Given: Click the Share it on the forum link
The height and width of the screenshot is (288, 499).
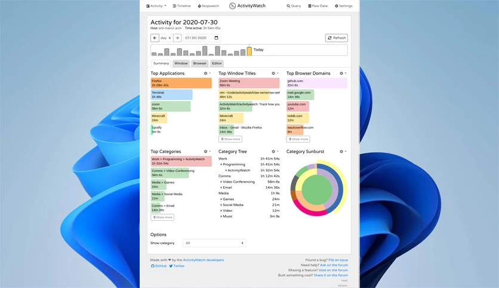Looking at the screenshot, I should [x=331, y=275].
